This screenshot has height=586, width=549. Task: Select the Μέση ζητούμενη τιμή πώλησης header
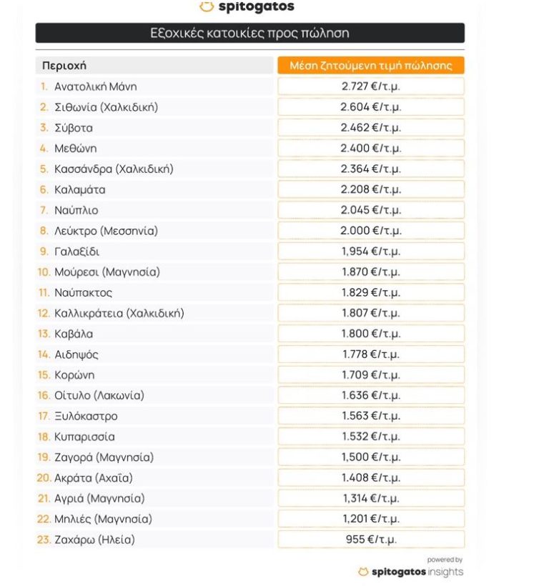pos(370,66)
